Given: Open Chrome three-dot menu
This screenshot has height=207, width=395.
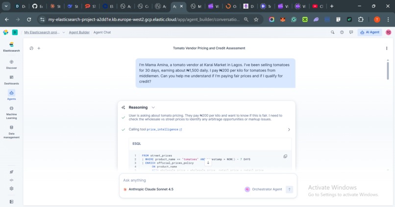Looking at the screenshot, I should [x=388, y=20].
